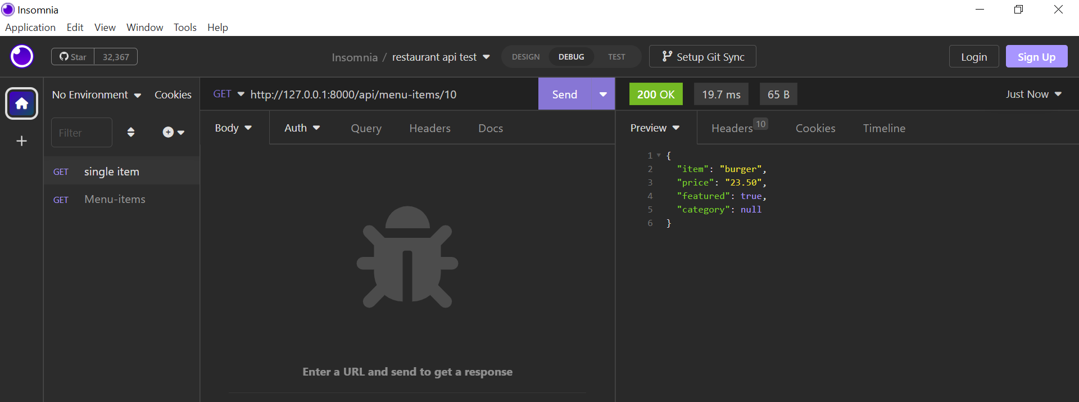Click Setup Git Sync button
This screenshot has height=402, width=1079.
tap(702, 56)
